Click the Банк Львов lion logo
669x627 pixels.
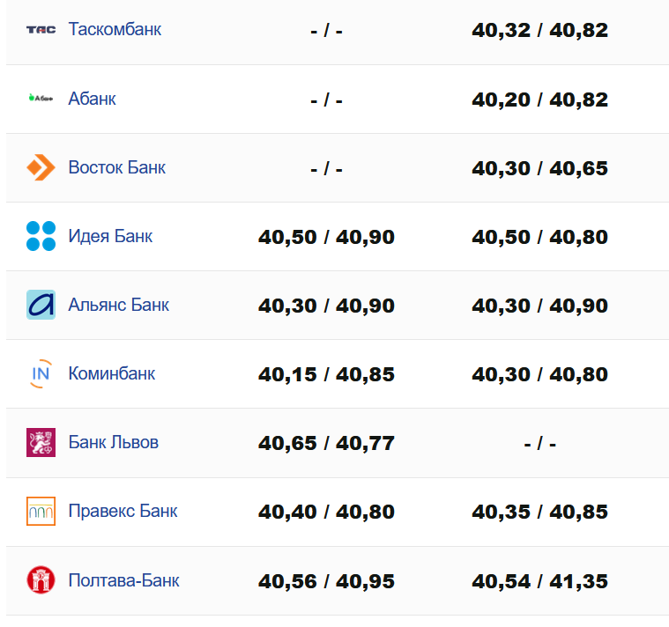pyautogui.click(x=41, y=442)
